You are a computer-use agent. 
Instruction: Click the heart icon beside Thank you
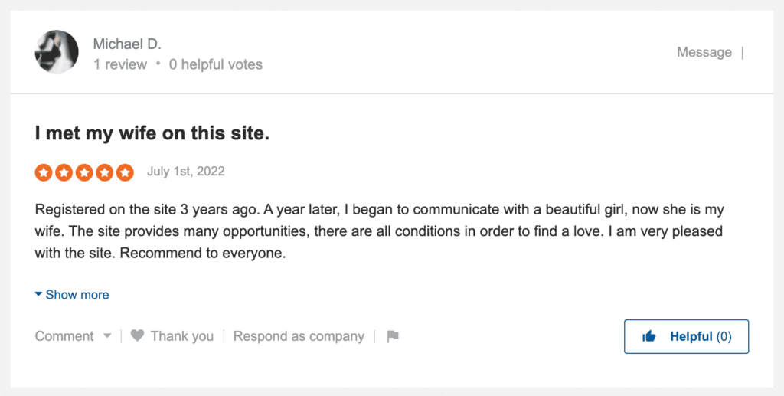pos(138,335)
